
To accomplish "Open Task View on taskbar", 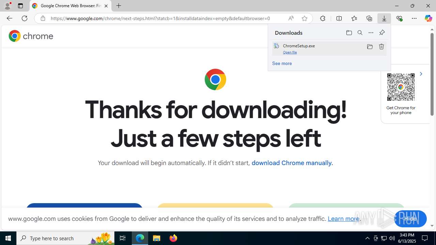I will 123,238.
